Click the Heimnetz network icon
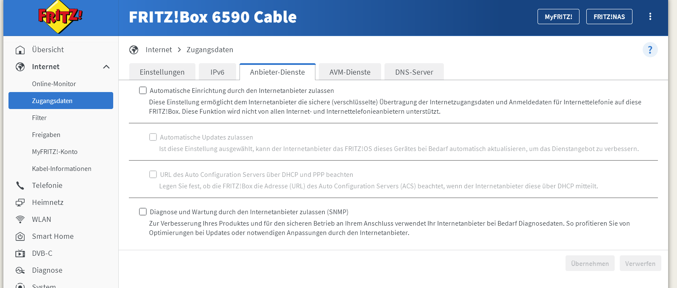Viewport: 677px width, 288px height. tap(20, 203)
